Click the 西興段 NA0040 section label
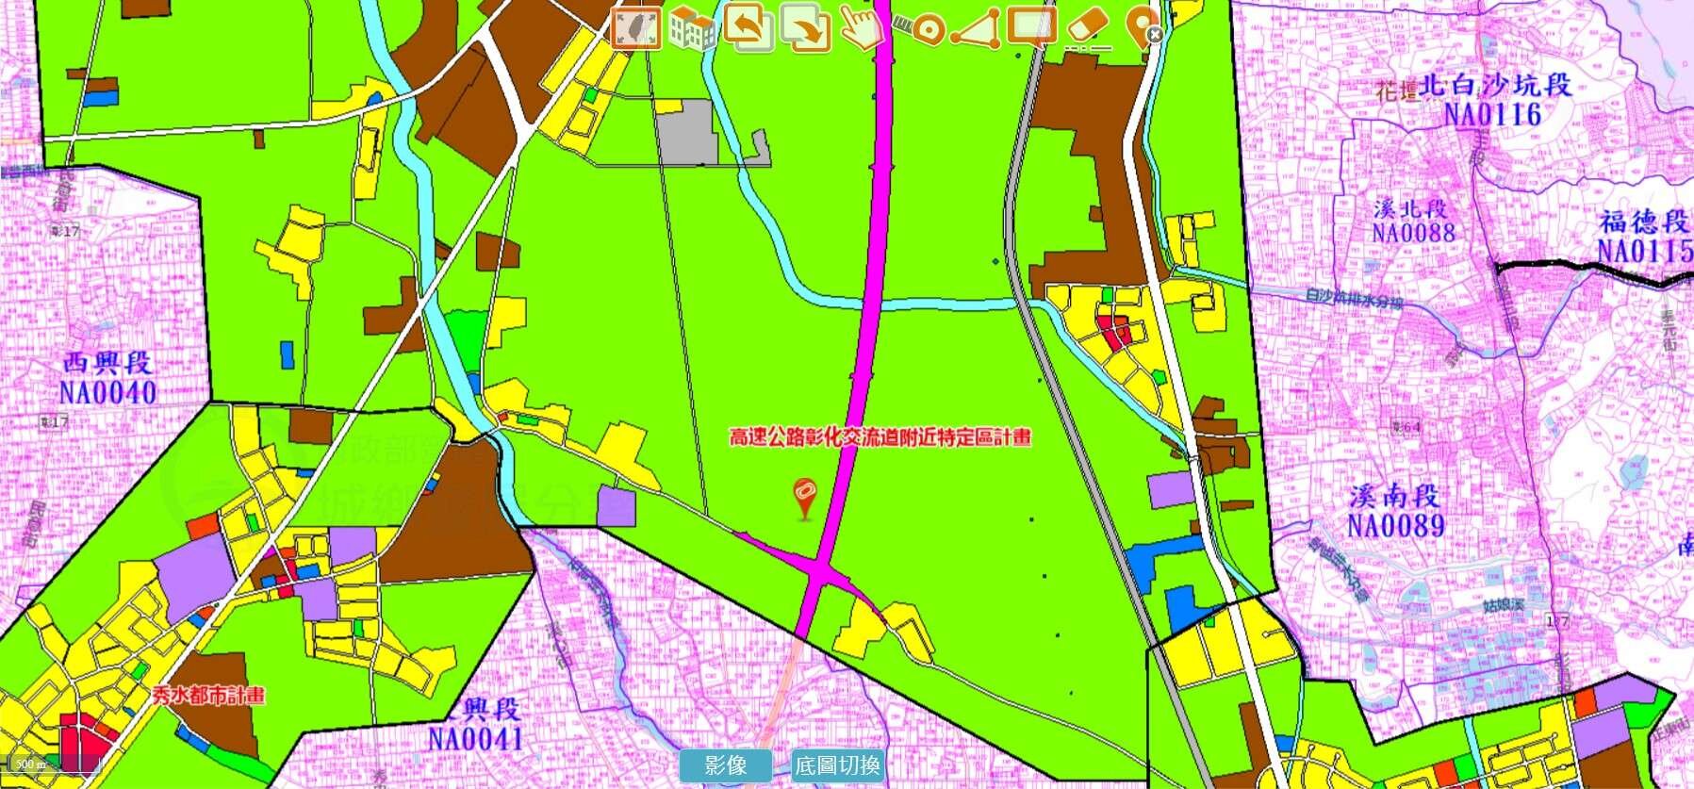This screenshot has height=789, width=1694. click(x=107, y=378)
